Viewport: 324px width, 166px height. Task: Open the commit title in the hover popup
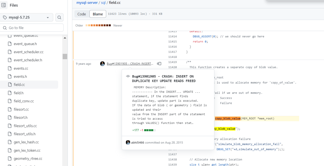(x=164, y=79)
